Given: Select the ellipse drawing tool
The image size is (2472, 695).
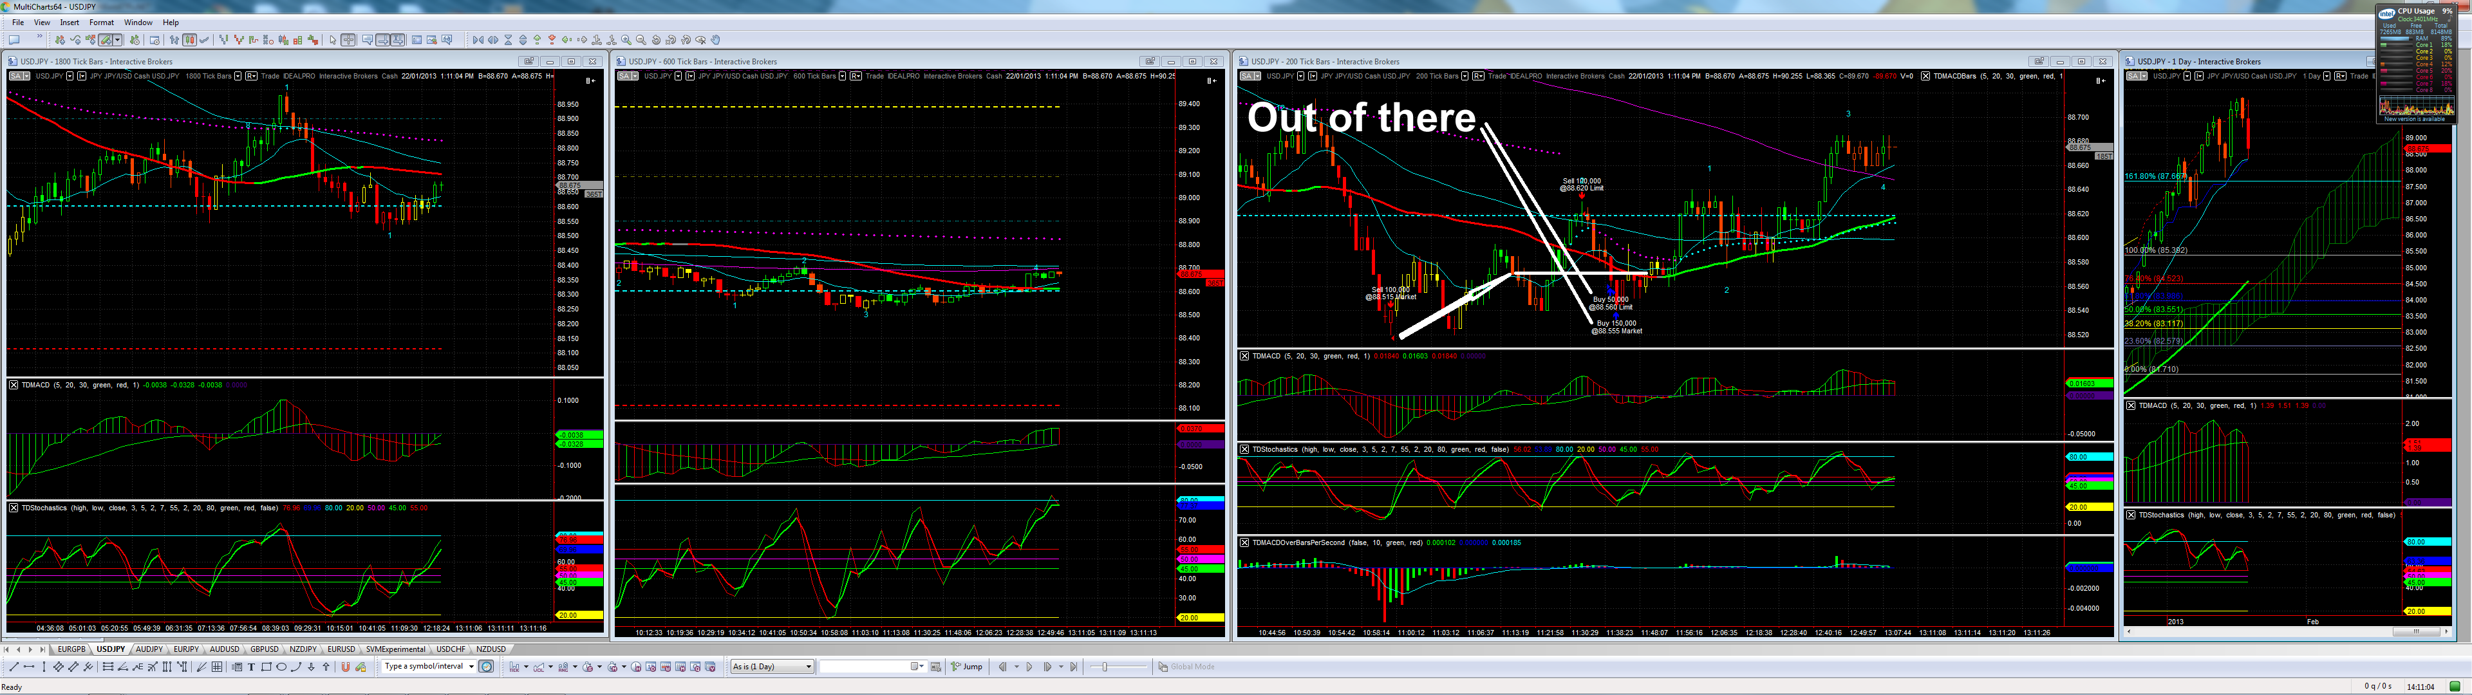Looking at the screenshot, I should pos(281,667).
